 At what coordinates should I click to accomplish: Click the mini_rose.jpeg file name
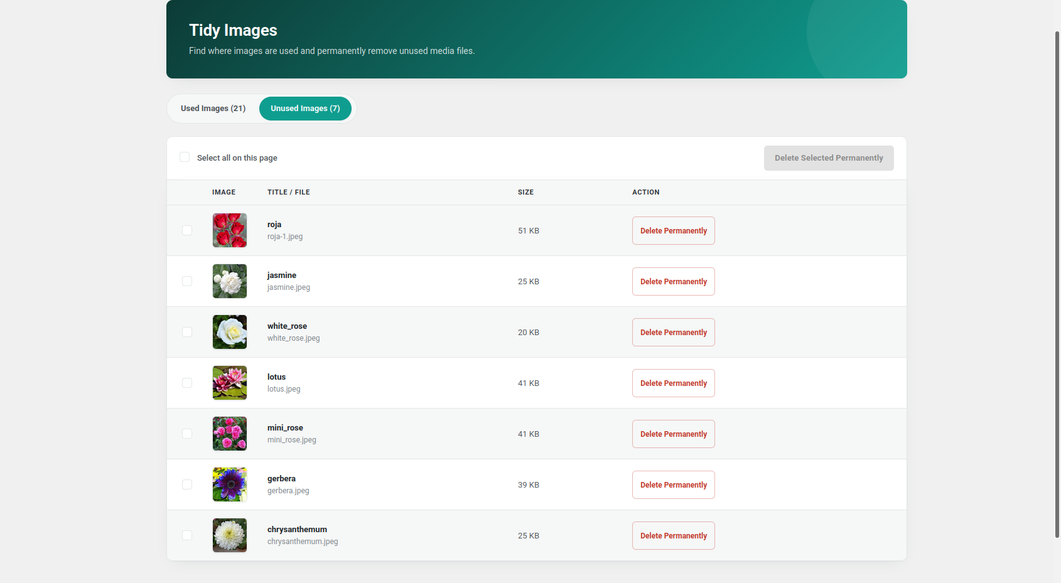pos(292,440)
